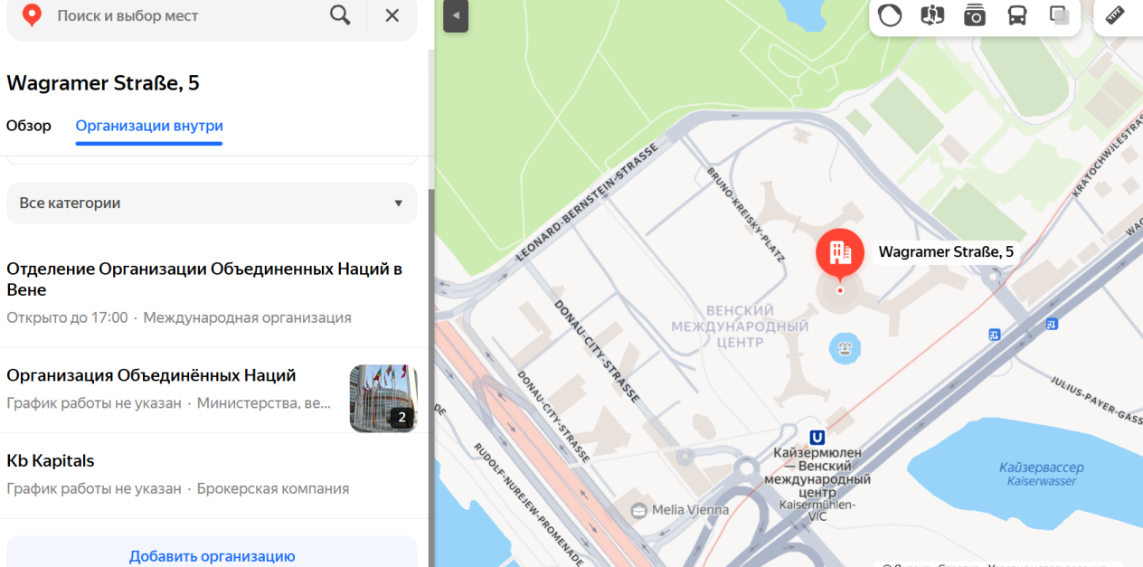Show photos layer with camera icon
The height and width of the screenshot is (567, 1143).
(974, 15)
